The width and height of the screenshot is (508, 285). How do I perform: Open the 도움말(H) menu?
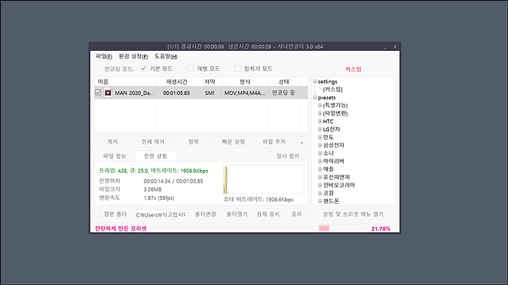166,56
